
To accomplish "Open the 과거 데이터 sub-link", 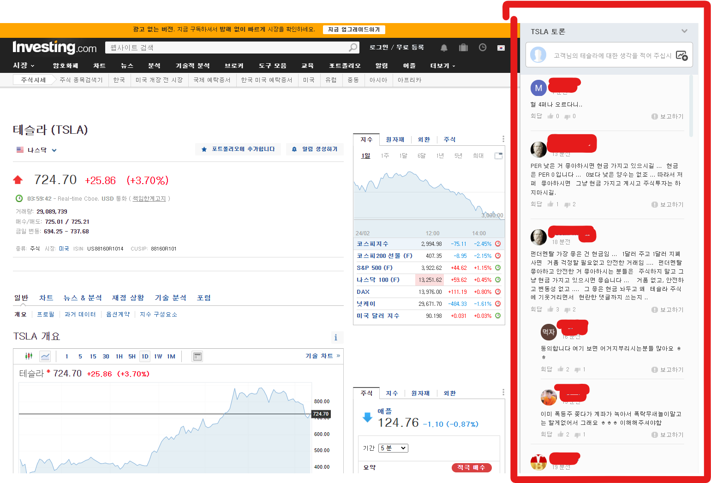I will pos(80,314).
